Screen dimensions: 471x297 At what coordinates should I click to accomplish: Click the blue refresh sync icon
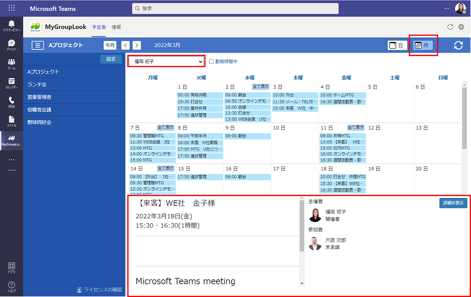tap(458, 45)
